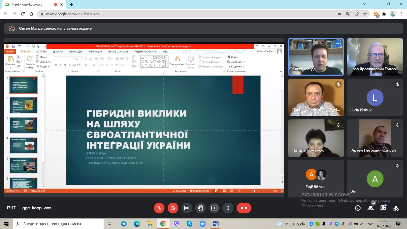Open the Activities panel icon
This screenshot has width=407, height=229.
396,208
